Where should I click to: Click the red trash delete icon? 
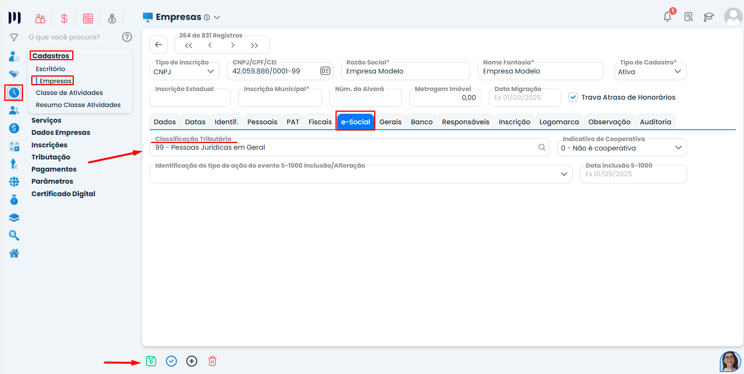[x=212, y=361]
